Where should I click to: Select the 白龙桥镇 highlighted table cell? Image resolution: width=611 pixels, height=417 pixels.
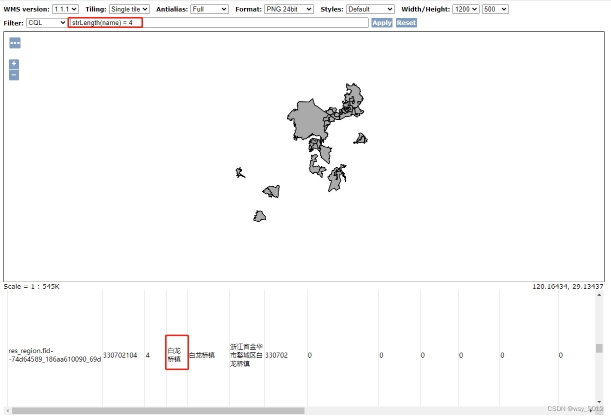(176, 355)
